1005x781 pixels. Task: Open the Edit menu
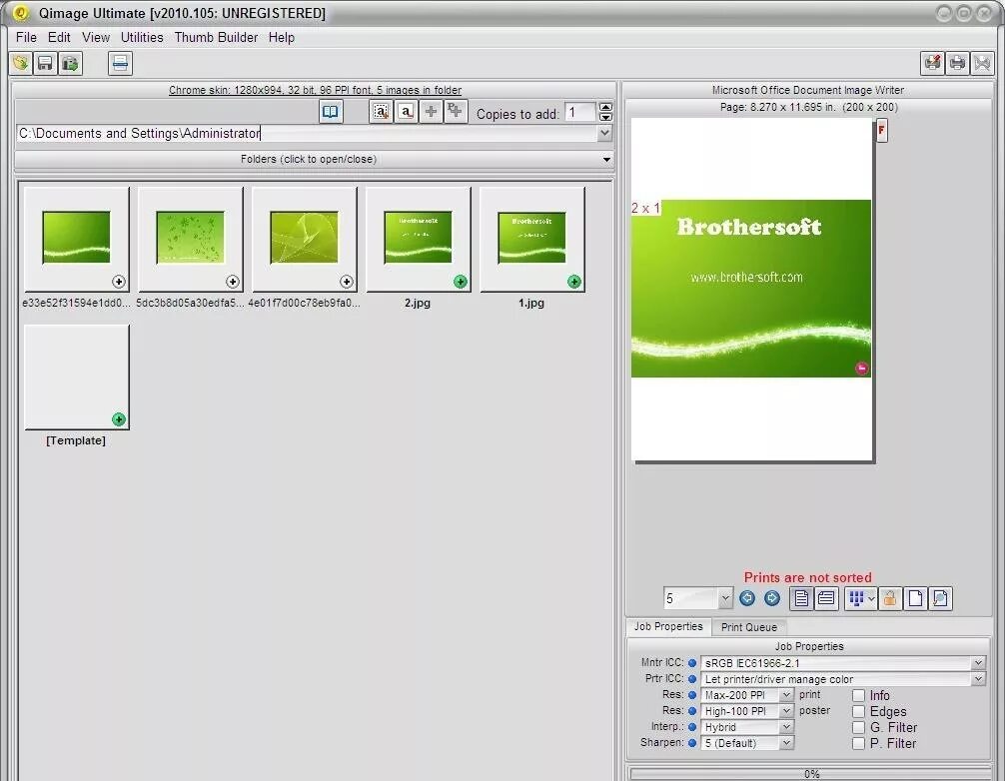point(59,37)
